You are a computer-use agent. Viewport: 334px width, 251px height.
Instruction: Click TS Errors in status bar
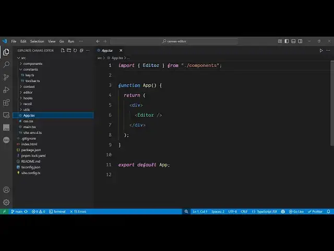tap(78, 211)
